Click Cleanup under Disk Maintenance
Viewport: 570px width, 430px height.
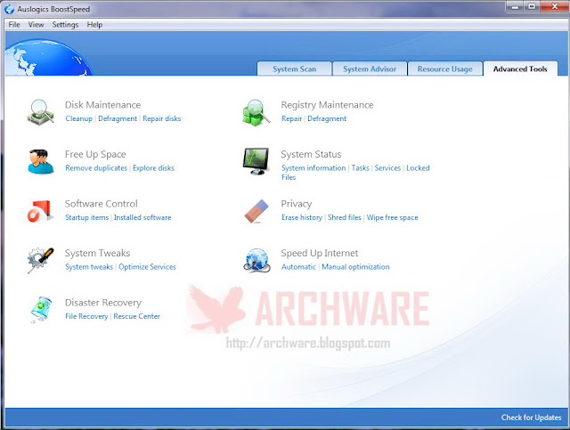pyautogui.click(x=79, y=118)
